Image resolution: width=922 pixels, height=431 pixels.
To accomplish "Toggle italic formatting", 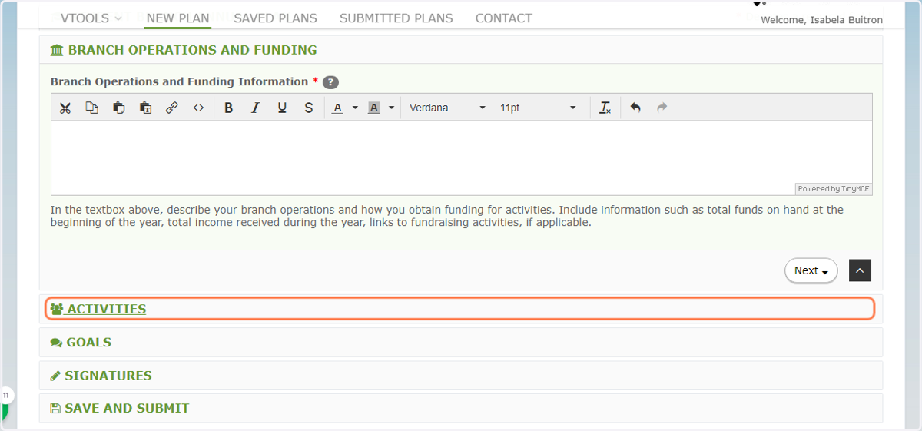I will (x=255, y=108).
